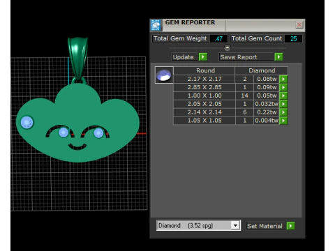Click green arrow on 2.14 X 2.14 row
This screenshot has height=251, width=335.
click(x=283, y=112)
